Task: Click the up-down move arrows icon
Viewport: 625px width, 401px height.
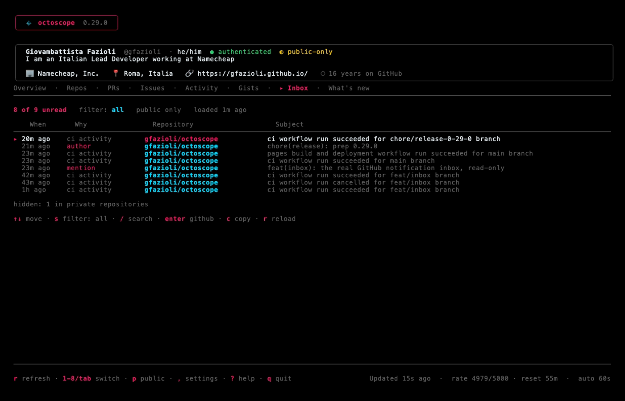Action: [x=17, y=219]
